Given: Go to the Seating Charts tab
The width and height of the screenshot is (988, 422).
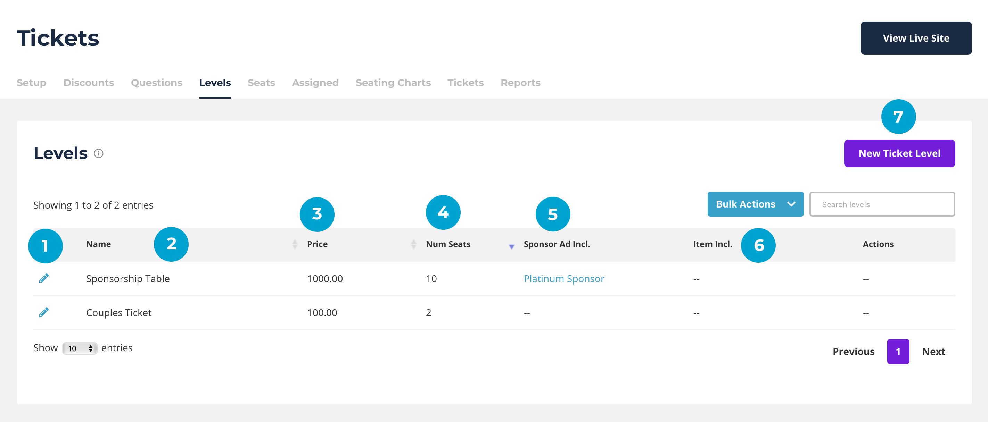Looking at the screenshot, I should pyautogui.click(x=393, y=83).
